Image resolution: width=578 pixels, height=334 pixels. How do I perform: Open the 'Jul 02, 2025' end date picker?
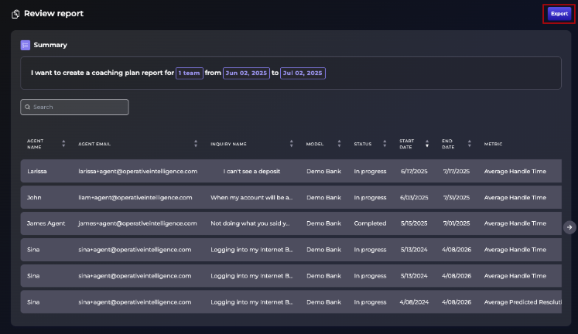pos(303,73)
